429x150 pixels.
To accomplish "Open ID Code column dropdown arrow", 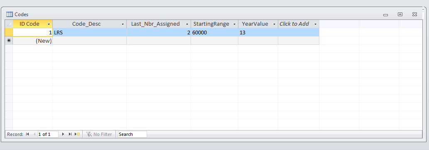I will click(x=49, y=24).
